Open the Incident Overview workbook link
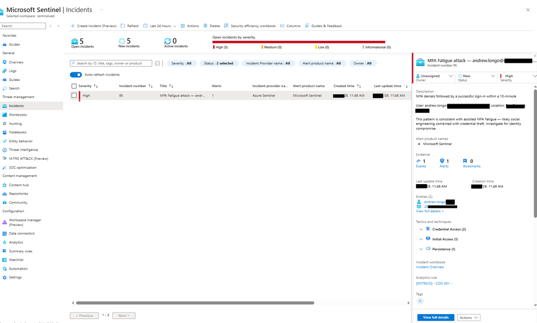Image resolution: width=537 pixels, height=323 pixels. (430, 267)
